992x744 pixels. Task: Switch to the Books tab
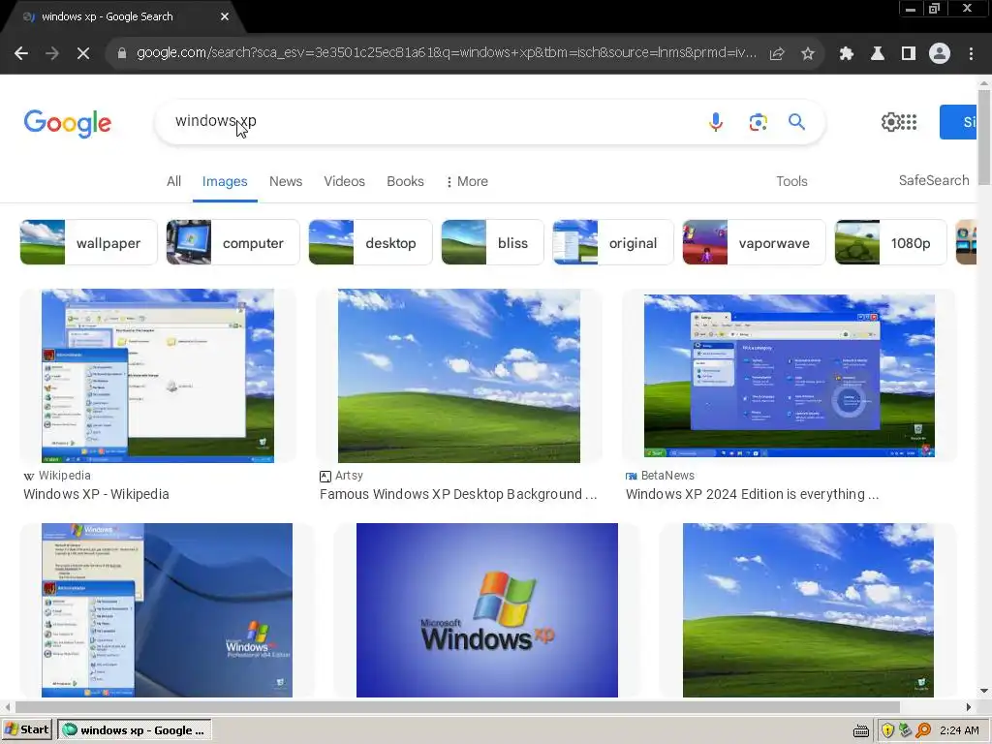coord(406,181)
